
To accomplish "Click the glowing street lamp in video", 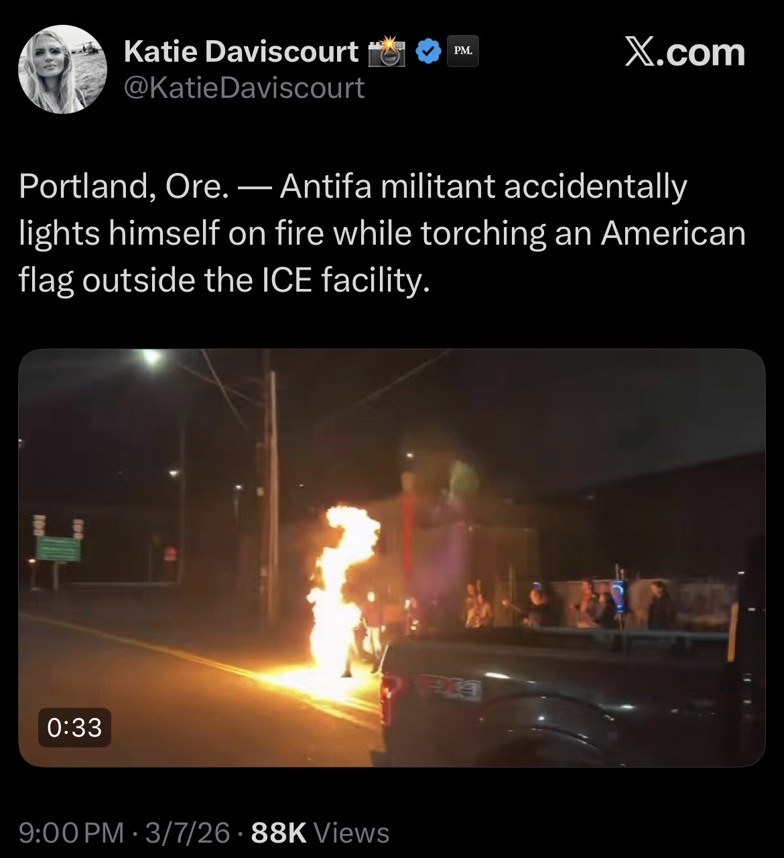I will pos(152,358).
